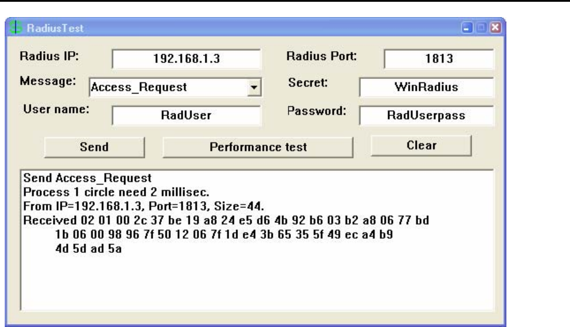
Task: Click the 'User name:' label
Action: point(57,109)
